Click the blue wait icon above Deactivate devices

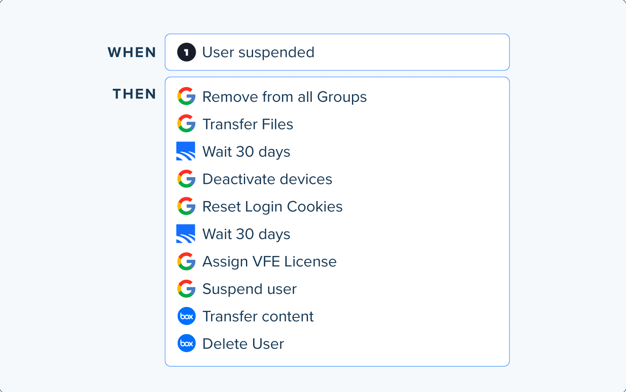186,151
